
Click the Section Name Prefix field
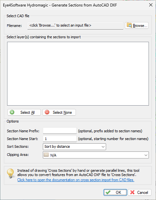pos(60,131)
